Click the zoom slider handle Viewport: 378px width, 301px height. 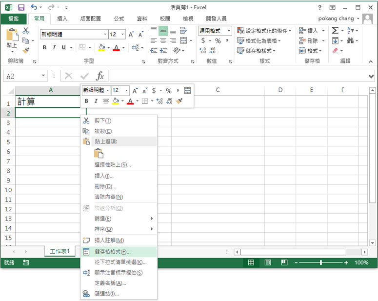(320, 262)
